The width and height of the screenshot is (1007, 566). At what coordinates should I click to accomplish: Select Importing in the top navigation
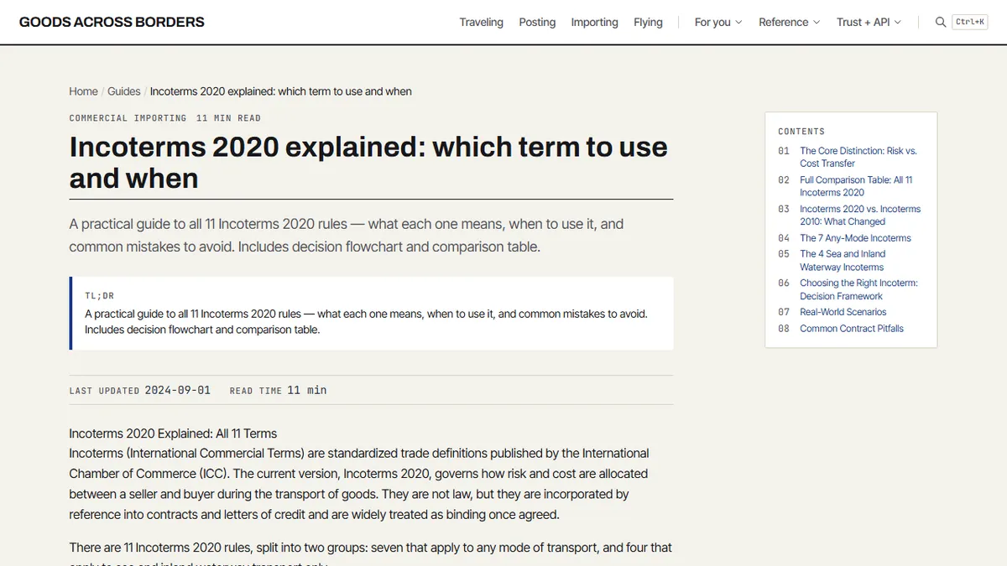tap(594, 23)
